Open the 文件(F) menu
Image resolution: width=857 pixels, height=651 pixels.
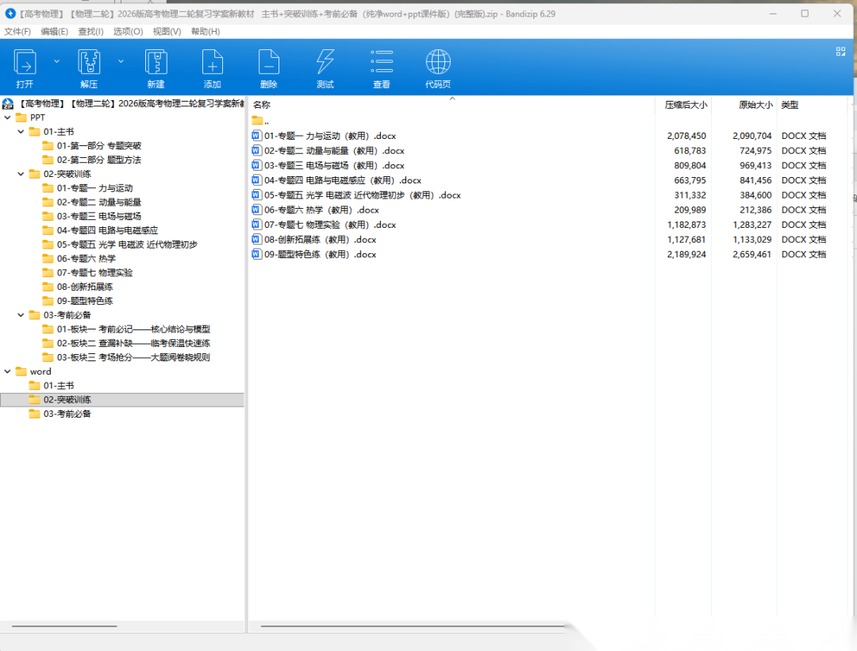point(17,31)
